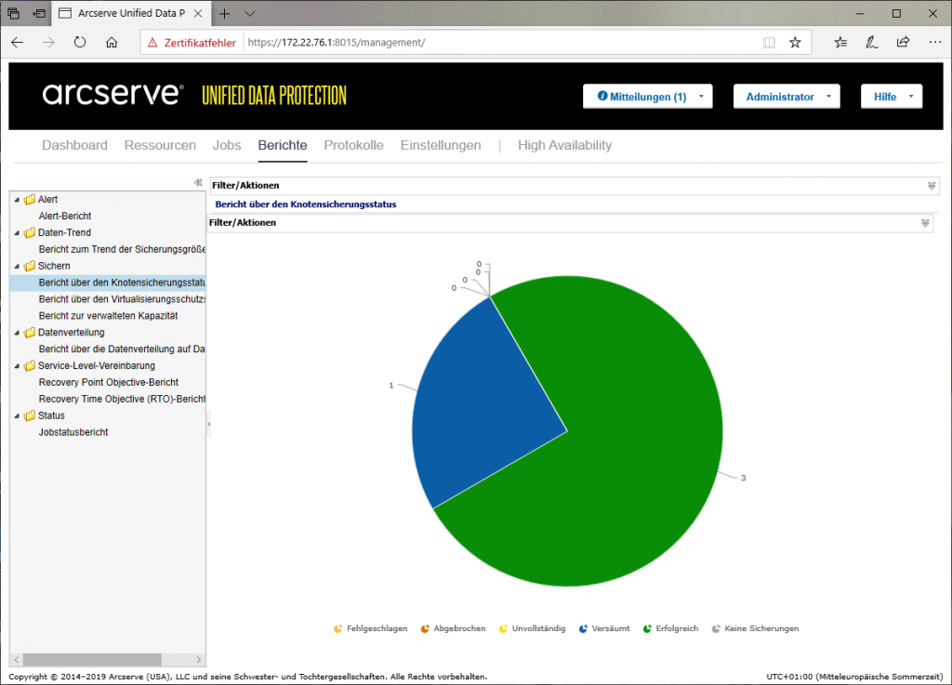This screenshot has width=952, height=685.
Task: Click the browser address bar URL
Action: [502, 43]
